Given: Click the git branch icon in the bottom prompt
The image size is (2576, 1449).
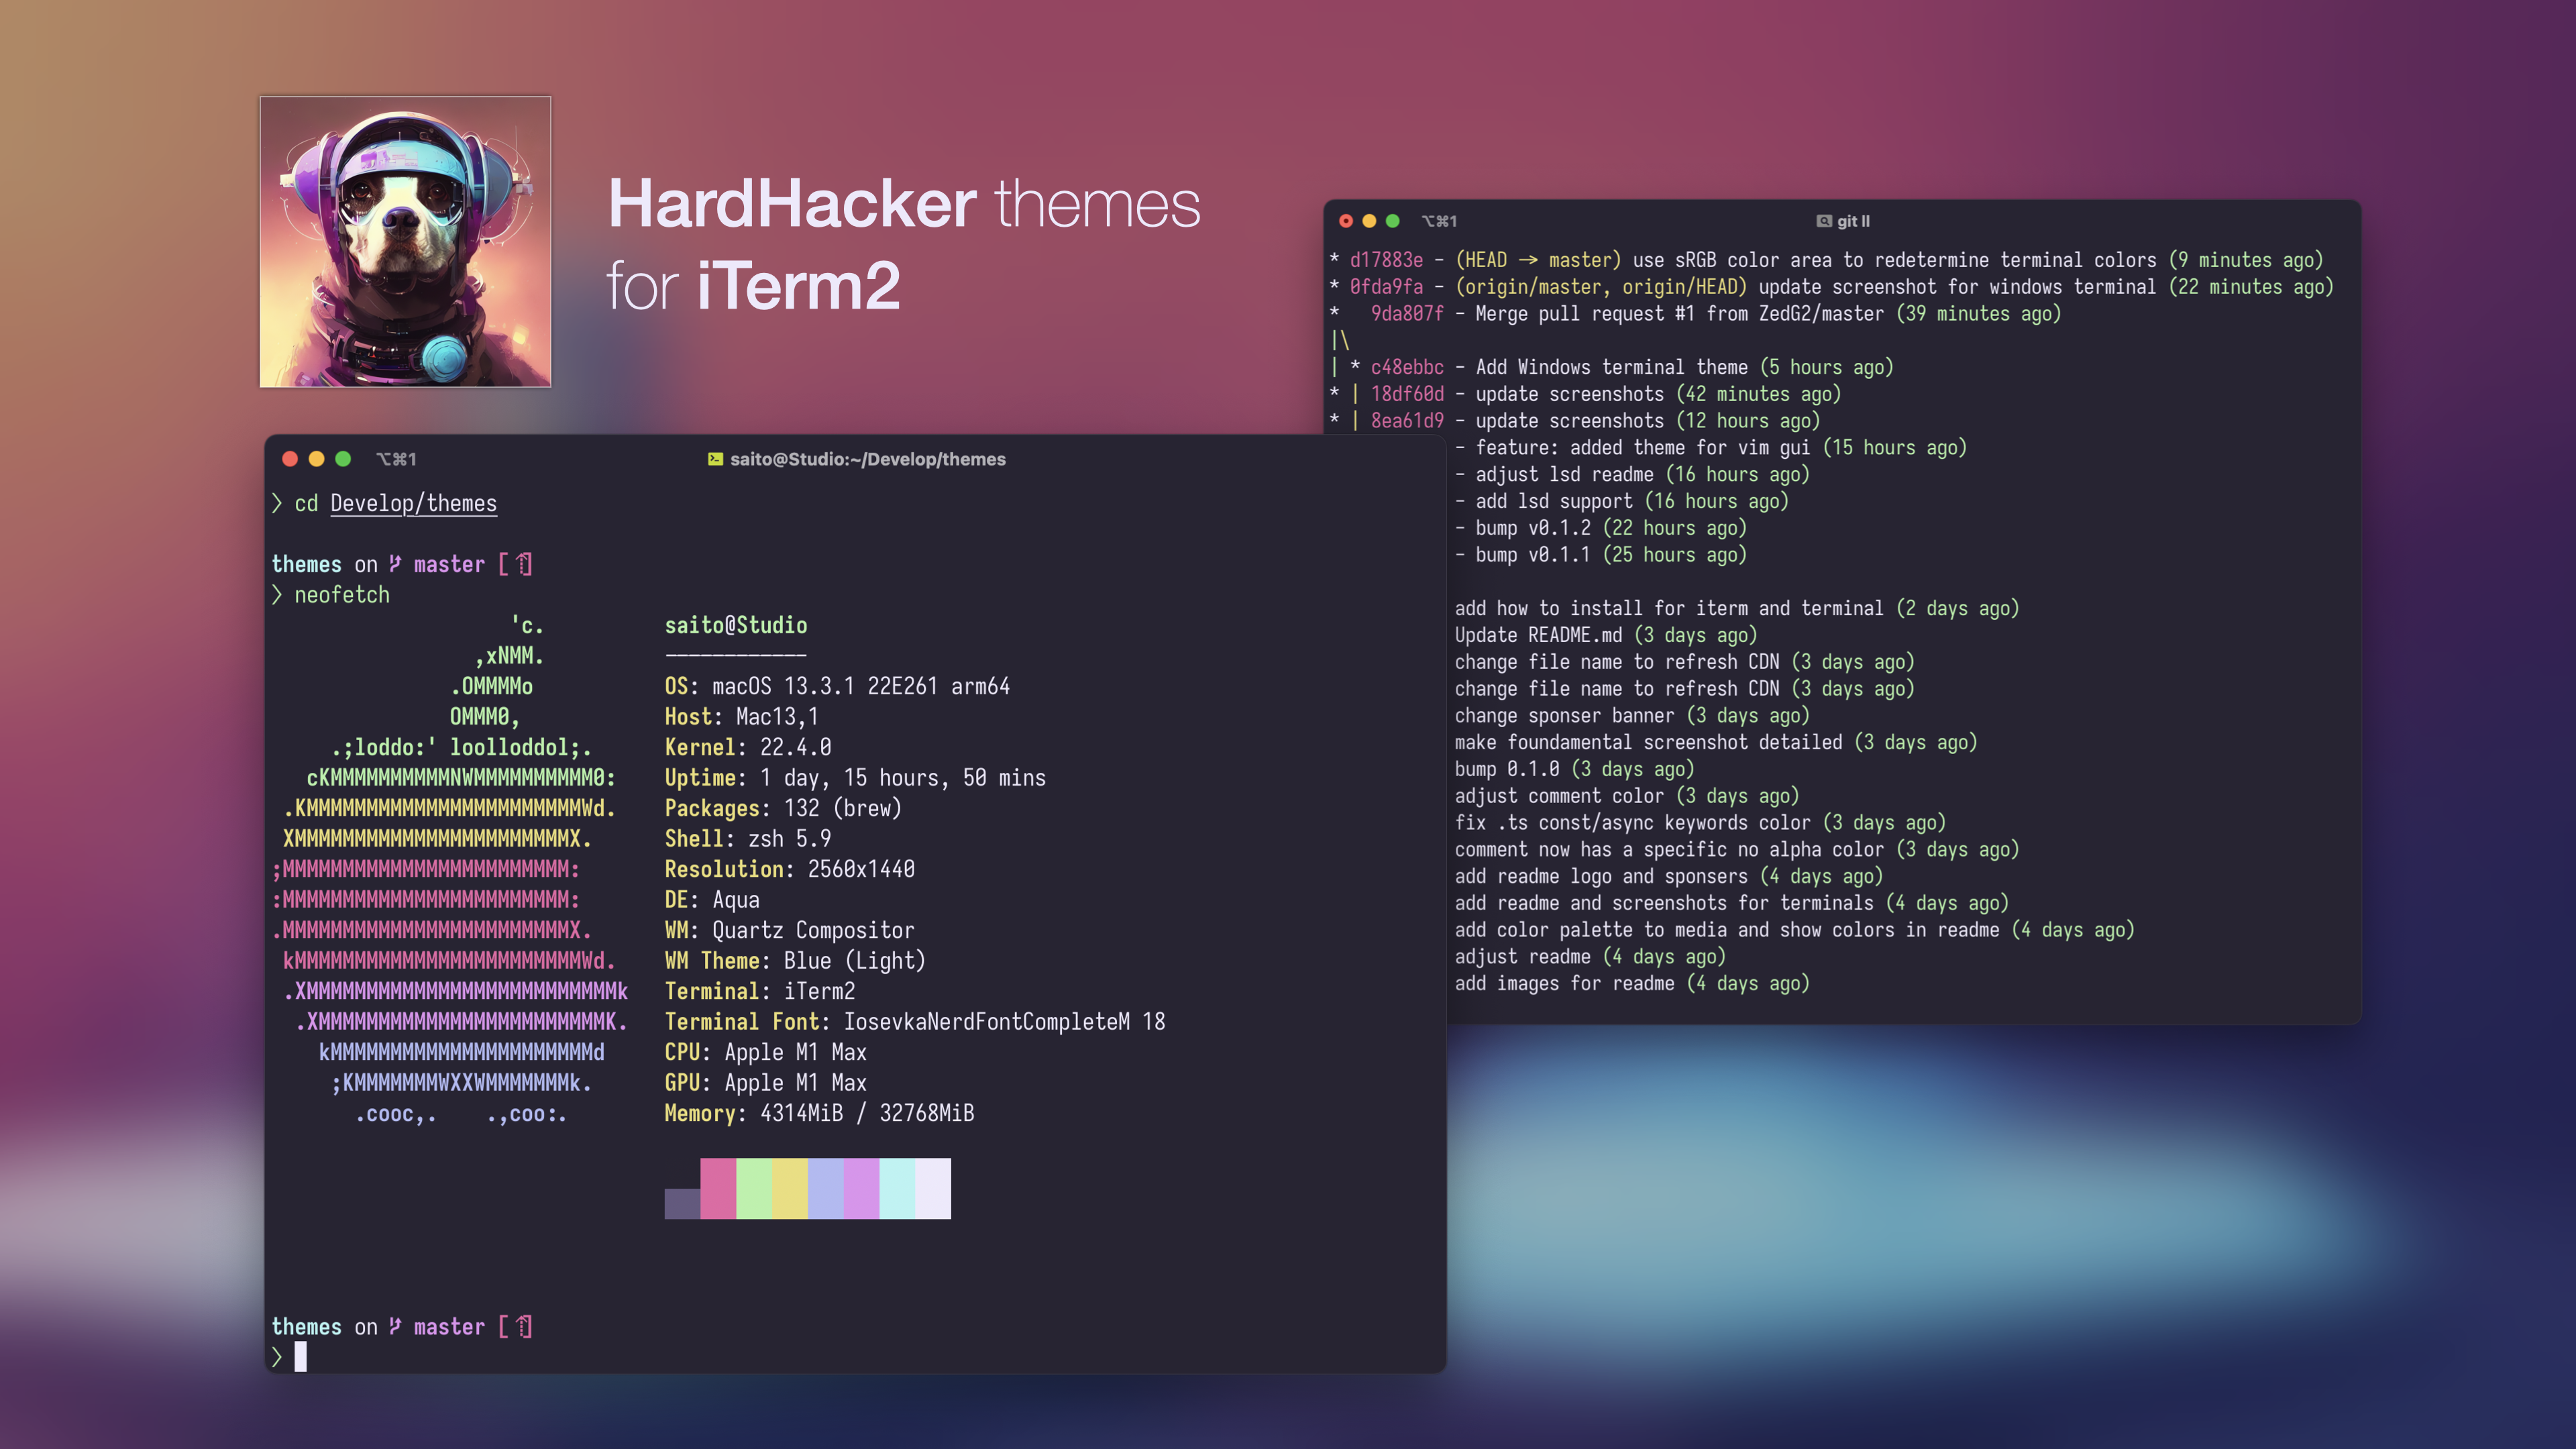Looking at the screenshot, I should point(396,1326).
